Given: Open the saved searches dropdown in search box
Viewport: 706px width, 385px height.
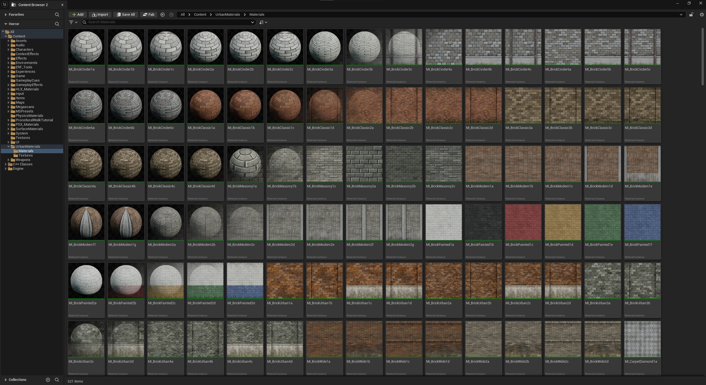Looking at the screenshot, I should (252, 22).
